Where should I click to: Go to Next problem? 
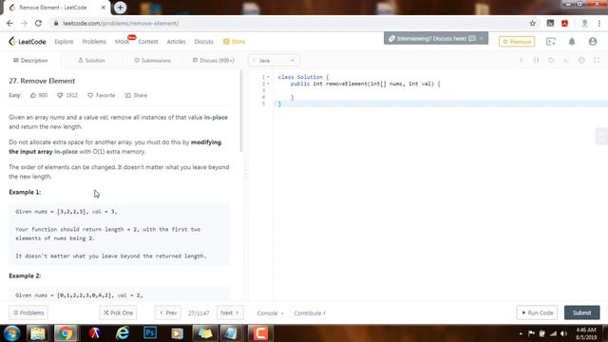(x=230, y=313)
